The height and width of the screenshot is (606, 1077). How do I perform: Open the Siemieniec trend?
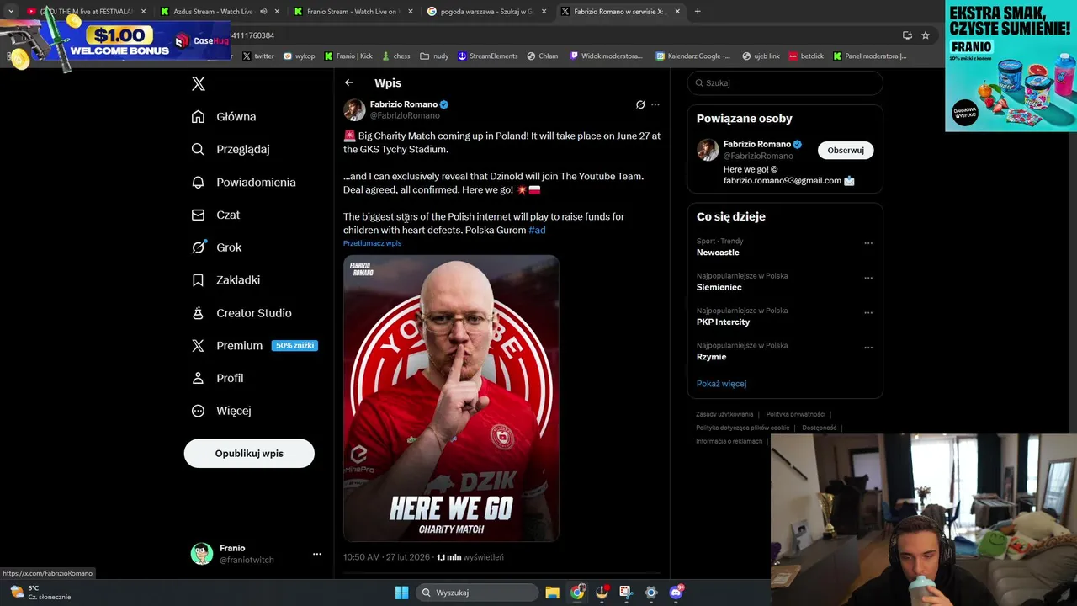(719, 287)
